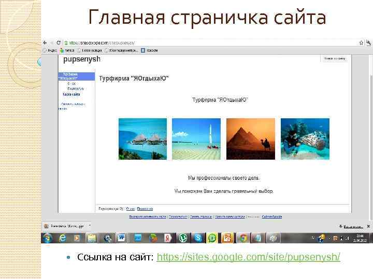Open the beach with sailboat photo
Screen dimensions: 373x279
pyautogui.click(x=196, y=139)
